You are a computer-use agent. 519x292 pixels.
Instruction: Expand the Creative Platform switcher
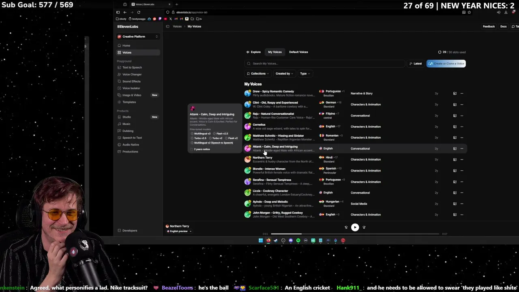click(x=138, y=36)
